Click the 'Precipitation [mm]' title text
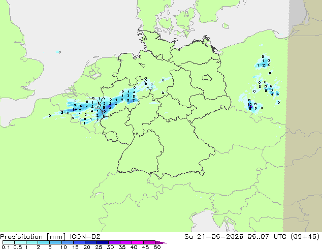Image resolution: width=322 pixels, height=249 pixels. [x=33, y=237]
